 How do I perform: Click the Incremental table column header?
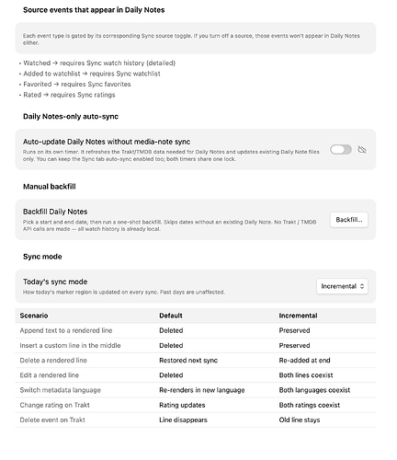click(x=298, y=316)
